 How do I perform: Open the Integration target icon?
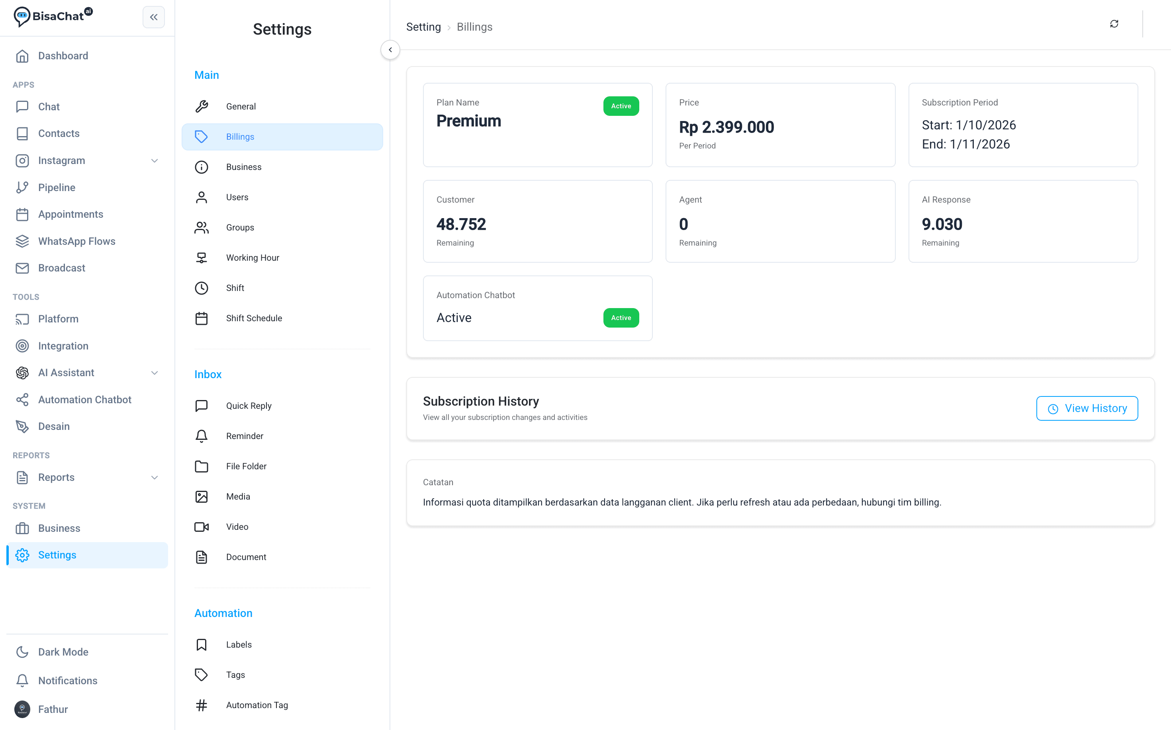(22, 346)
